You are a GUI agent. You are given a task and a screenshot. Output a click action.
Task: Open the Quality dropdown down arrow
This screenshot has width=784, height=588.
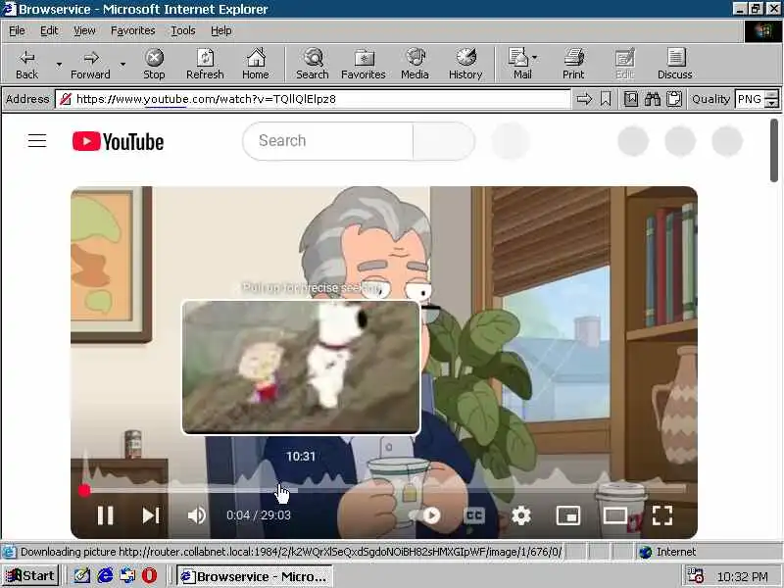pos(772,104)
